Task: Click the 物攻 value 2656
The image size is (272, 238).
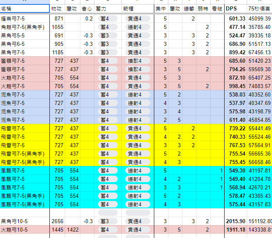Action: [x=57, y=222]
